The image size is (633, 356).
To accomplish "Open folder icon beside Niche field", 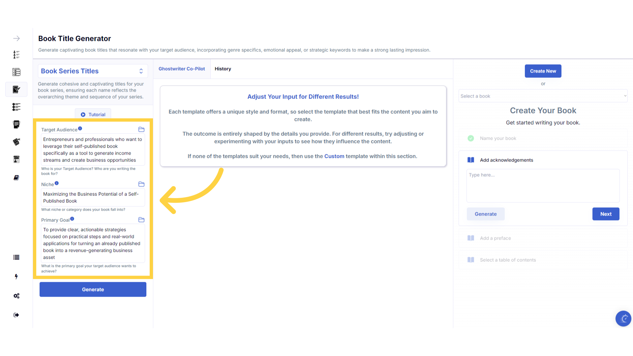I will pyautogui.click(x=141, y=184).
